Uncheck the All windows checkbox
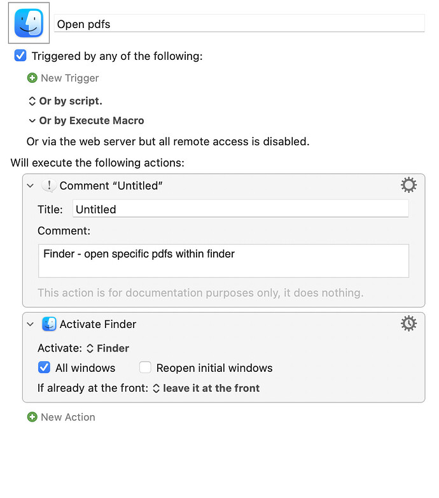Image resolution: width=439 pixels, height=498 pixels. pyautogui.click(x=44, y=367)
